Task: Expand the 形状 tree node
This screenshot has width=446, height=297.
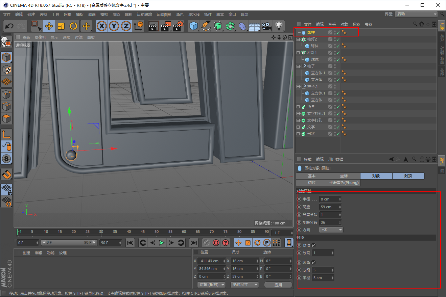Action: [x=298, y=134]
